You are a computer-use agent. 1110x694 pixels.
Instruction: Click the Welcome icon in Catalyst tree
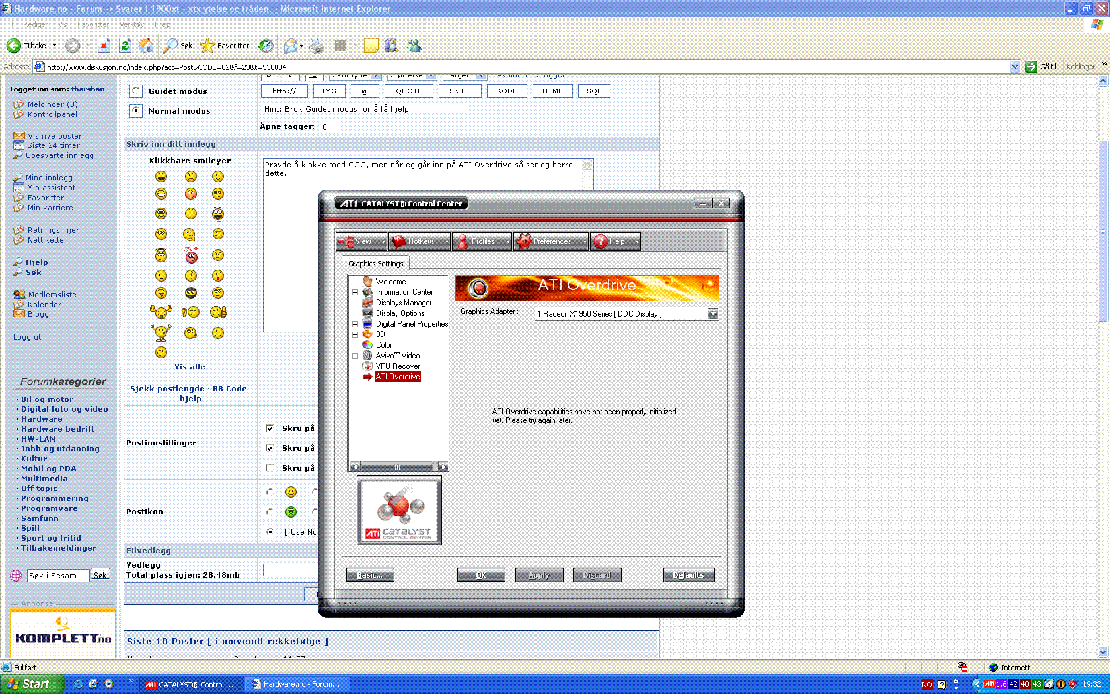coord(367,282)
